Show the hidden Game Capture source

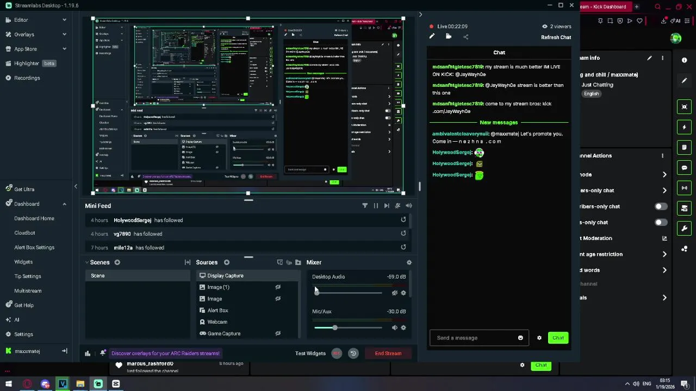[278, 333]
